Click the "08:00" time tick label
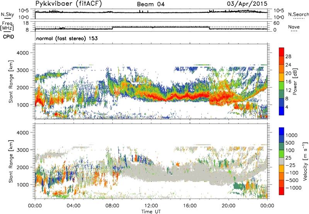 coord(112,206)
